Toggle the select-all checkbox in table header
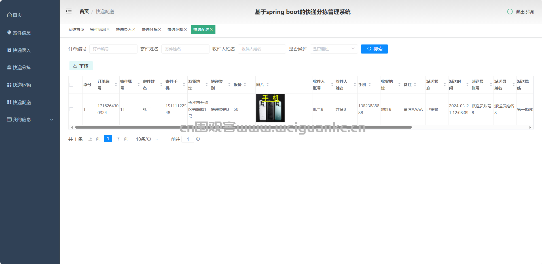 click(71, 85)
